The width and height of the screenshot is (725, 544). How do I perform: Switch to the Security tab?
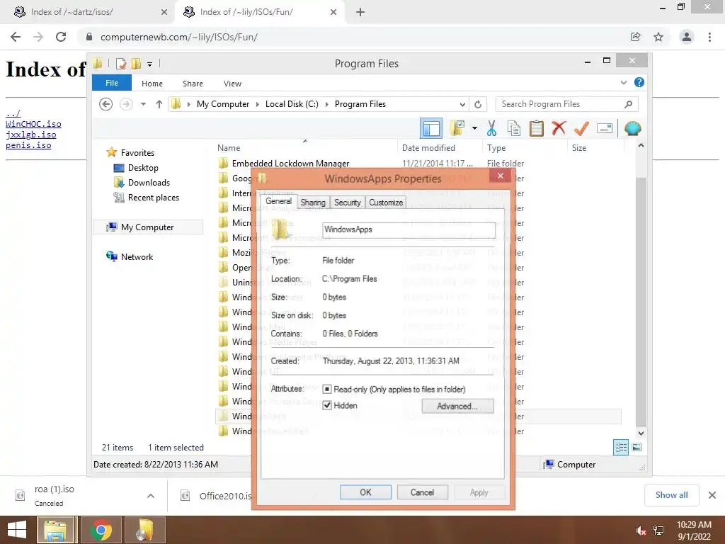[x=347, y=202]
